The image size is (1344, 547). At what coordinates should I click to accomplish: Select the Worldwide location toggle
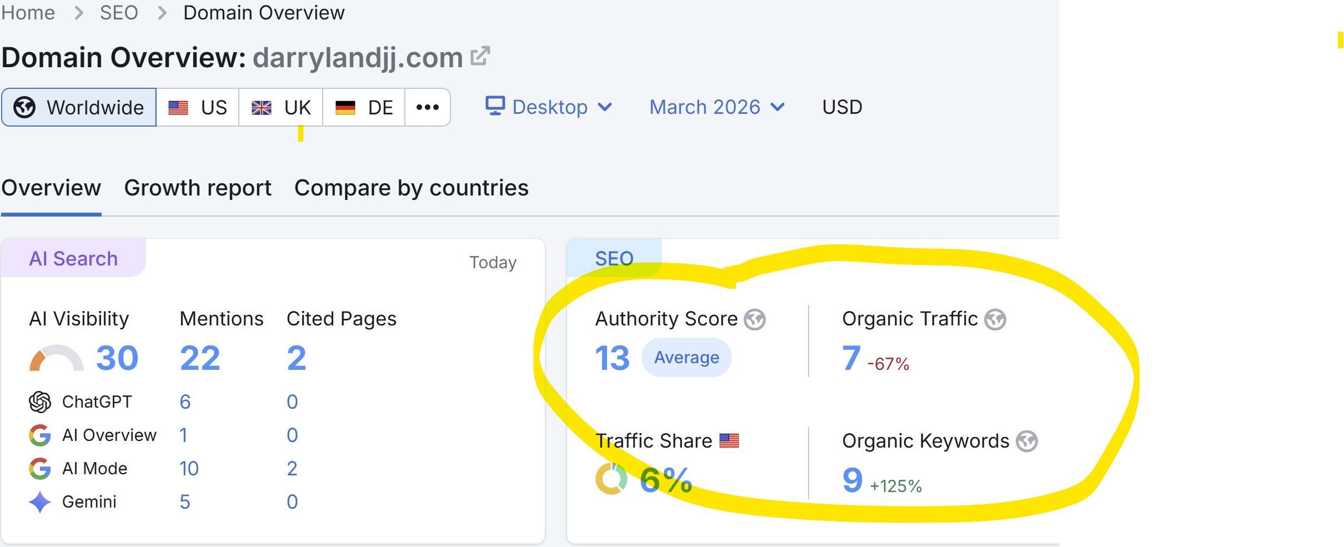point(78,107)
